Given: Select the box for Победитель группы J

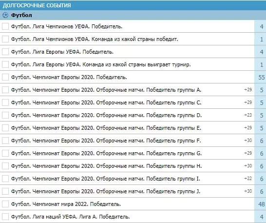Looking at the screenshot, I should tap(5, 191).
